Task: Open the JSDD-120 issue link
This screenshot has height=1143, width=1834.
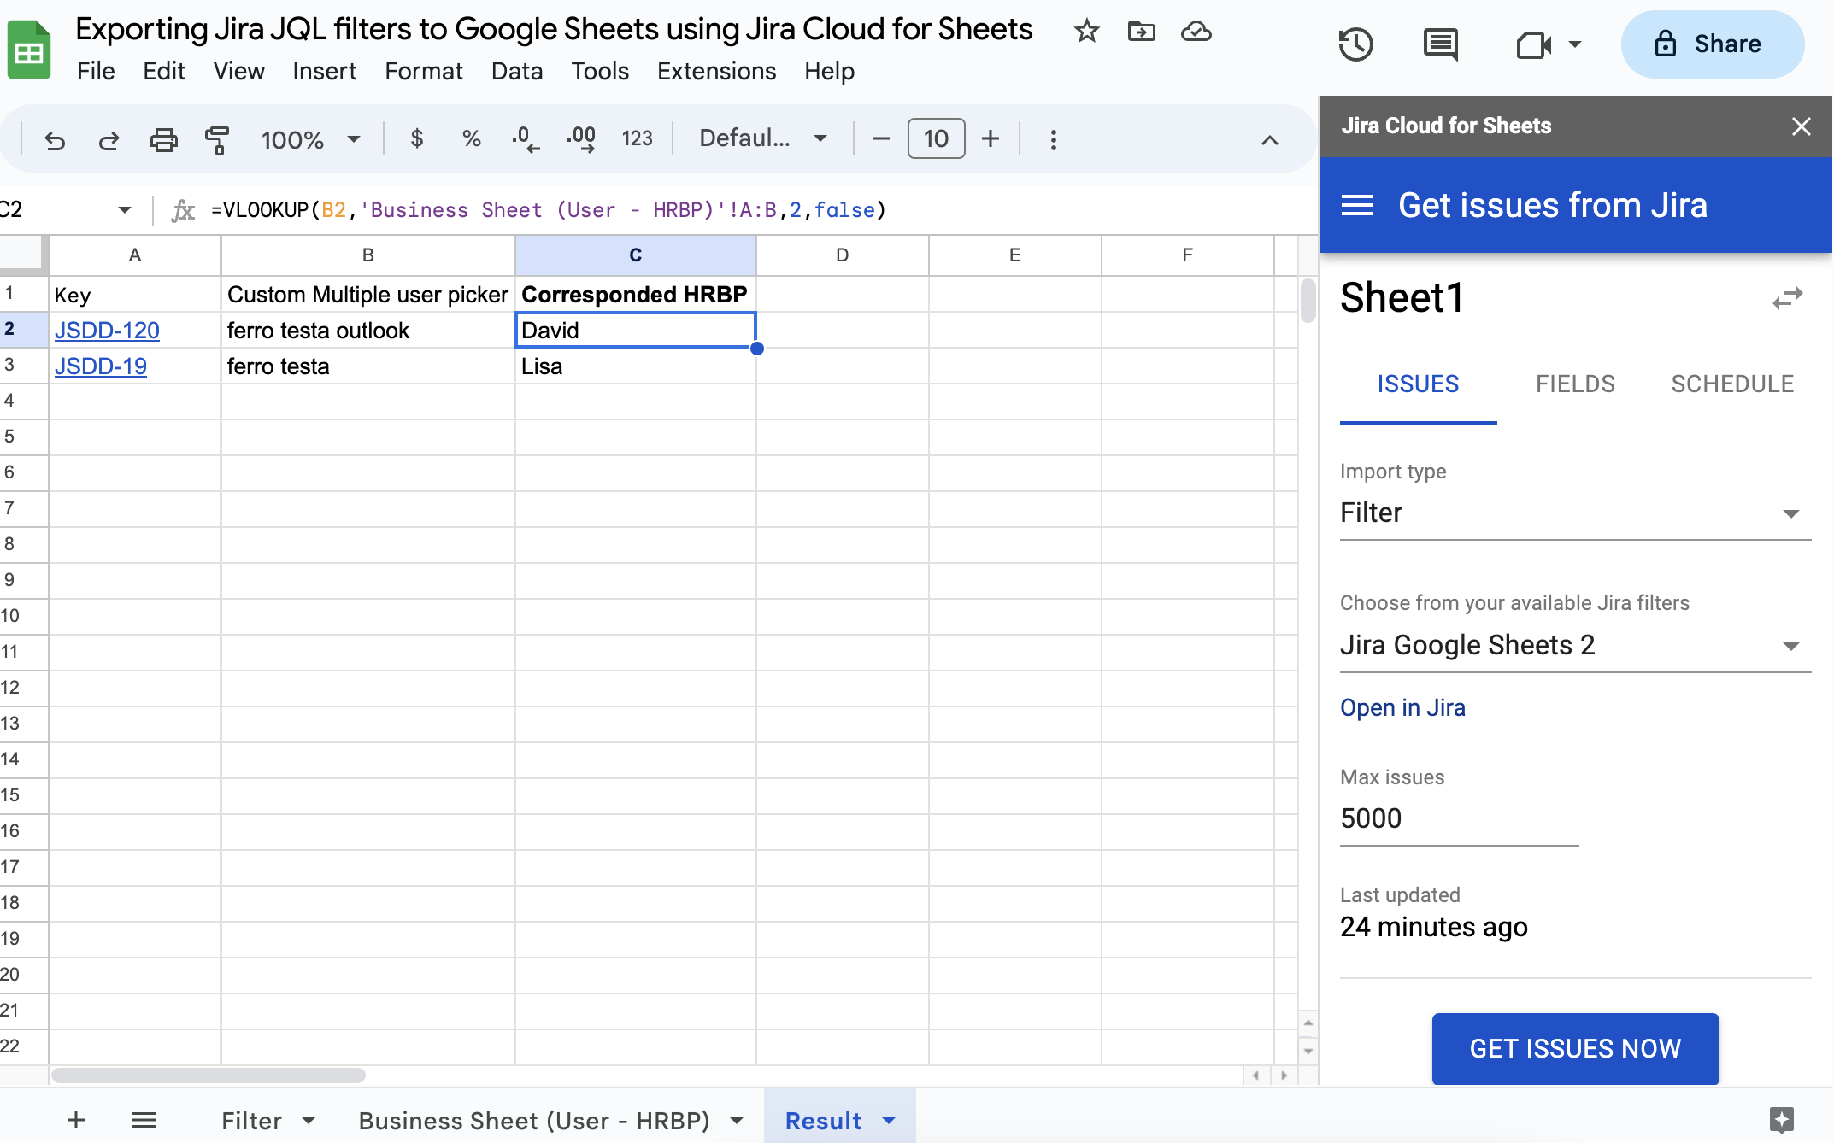Action: (x=107, y=331)
